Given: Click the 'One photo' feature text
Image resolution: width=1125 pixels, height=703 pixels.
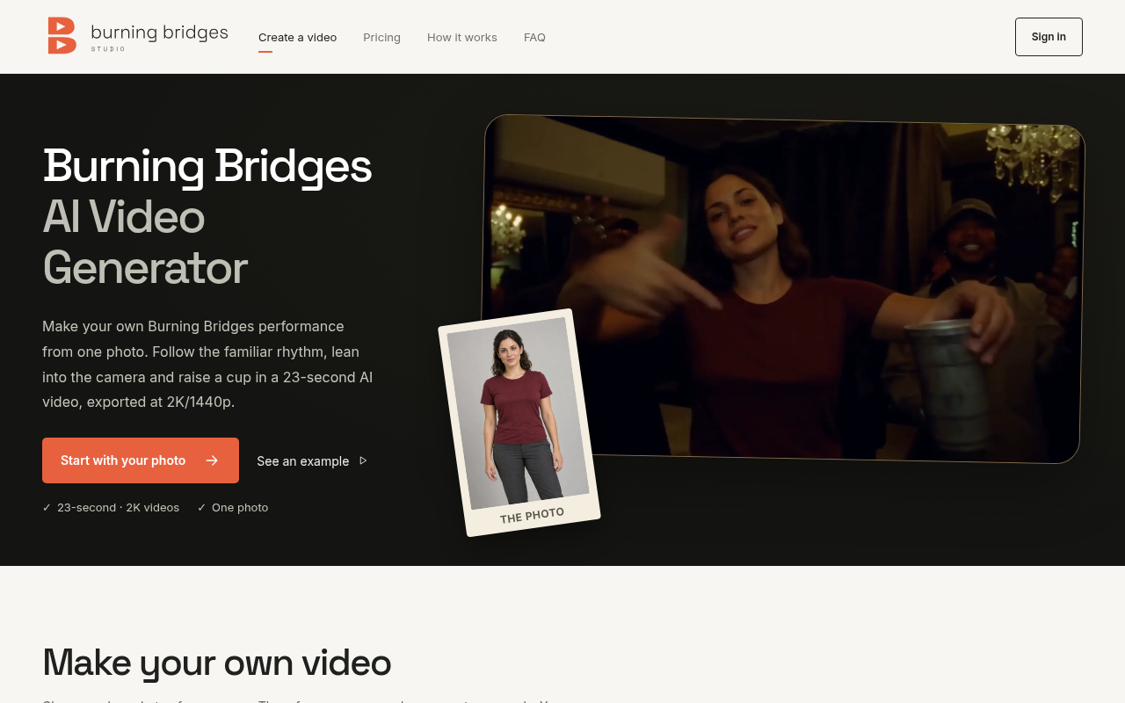Looking at the screenshot, I should click(240, 507).
